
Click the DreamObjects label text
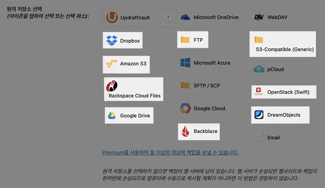(x=284, y=115)
